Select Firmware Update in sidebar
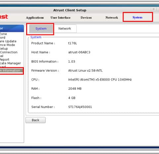The image size is (159, 154). (8, 41)
